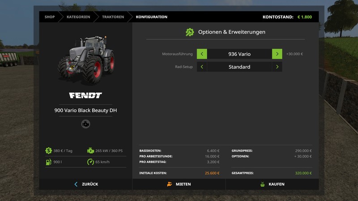Select next Motorausführung with right green arrow
Viewport: 358px width, 201px height.
point(277,54)
